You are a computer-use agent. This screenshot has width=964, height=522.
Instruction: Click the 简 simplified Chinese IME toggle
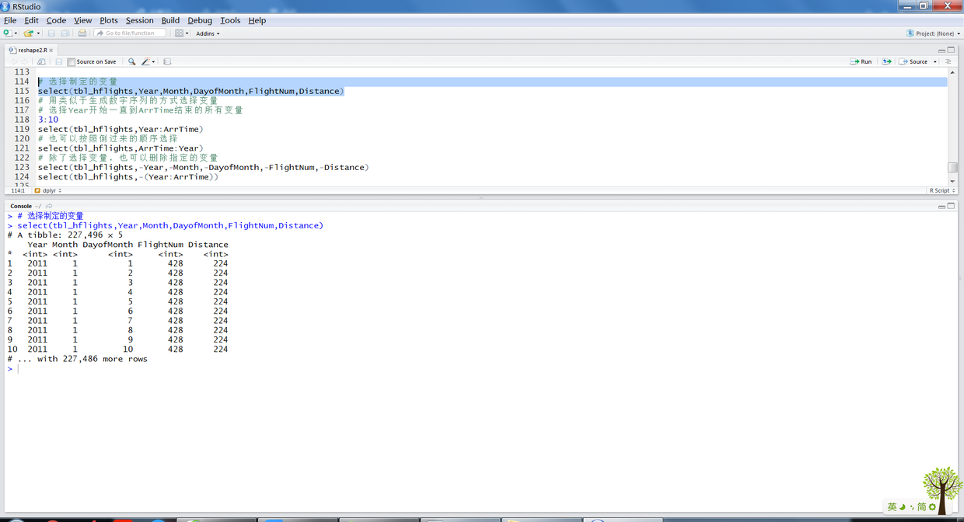(x=921, y=506)
